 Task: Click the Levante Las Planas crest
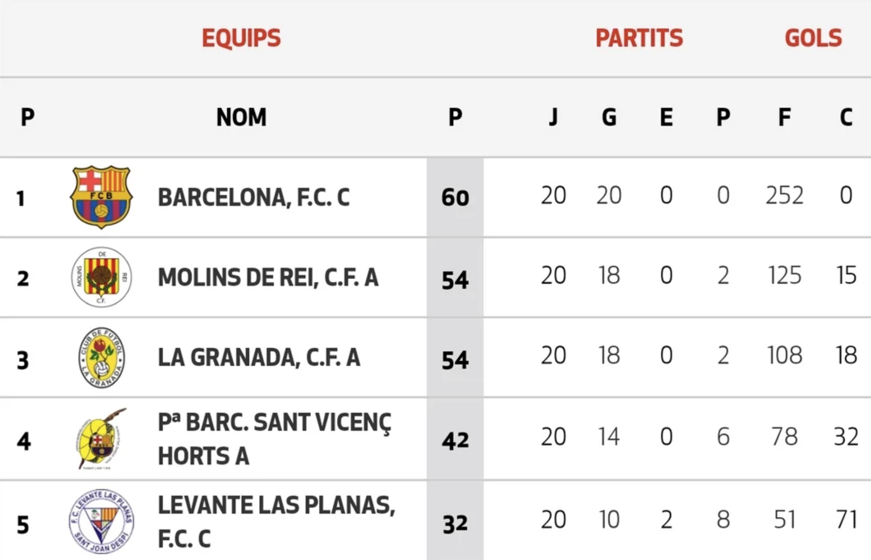tap(101, 522)
